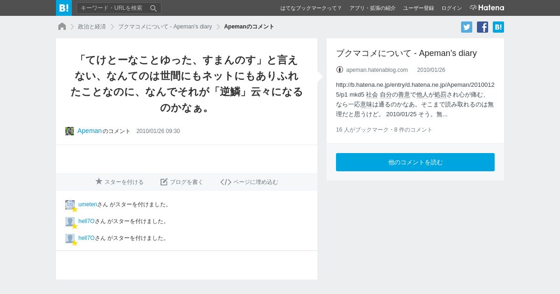The height and width of the screenshot is (294, 560).
Task: Click the article date 2010/01/26
Action: tap(431, 70)
